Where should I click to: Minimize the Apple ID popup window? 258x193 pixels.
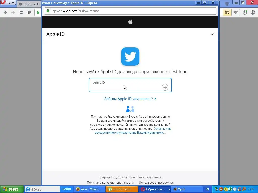(x=198, y=3)
